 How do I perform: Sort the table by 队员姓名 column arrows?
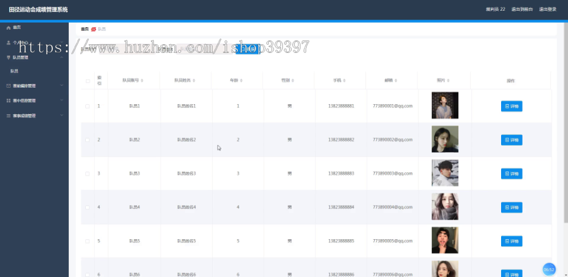click(x=194, y=80)
